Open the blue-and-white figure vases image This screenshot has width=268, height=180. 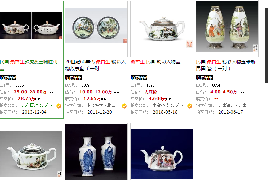click(x=96, y=152)
